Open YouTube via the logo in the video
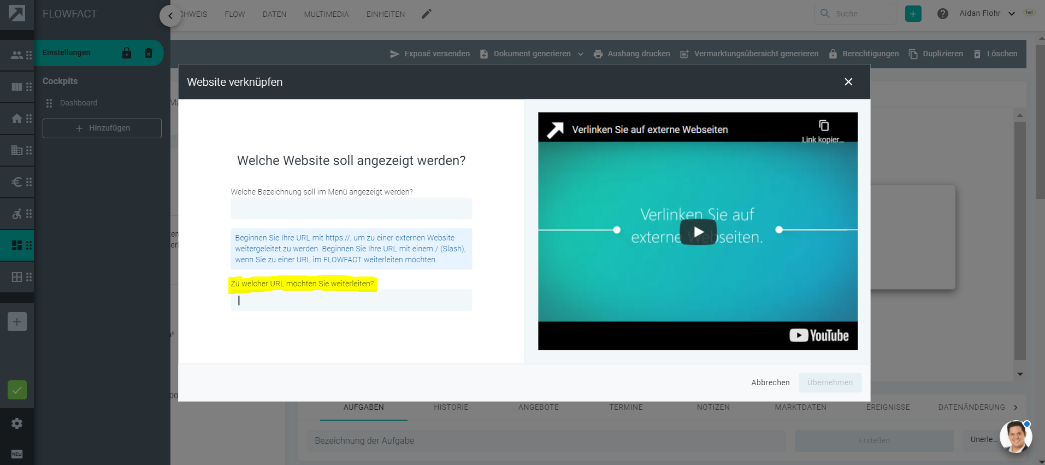Viewport: 1045px width, 465px height. pyautogui.click(x=819, y=335)
